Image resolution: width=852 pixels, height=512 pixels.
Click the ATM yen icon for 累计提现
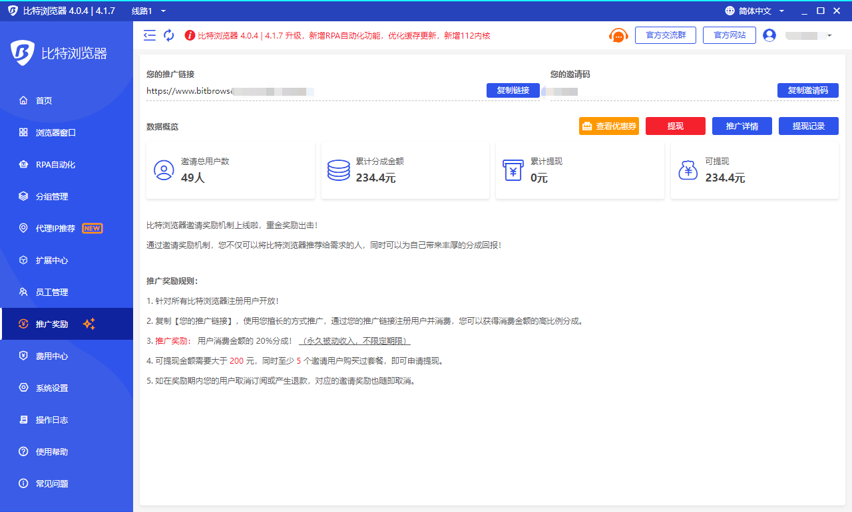tap(513, 170)
